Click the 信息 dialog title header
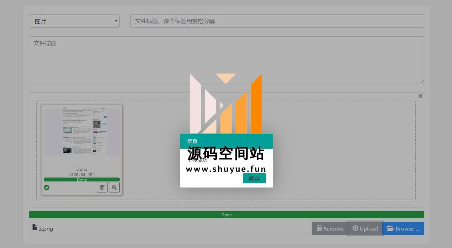Image resolution: width=452 pixels, height=248 pixels. tap(227, 141)
